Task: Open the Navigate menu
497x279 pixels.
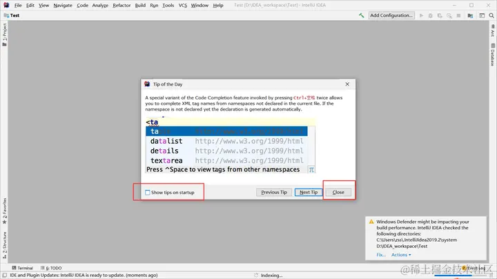Action: pos(63,6)
